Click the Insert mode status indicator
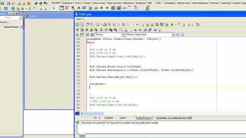The height and width of the screenshot is (138, 246). click(x=123, y=118)
